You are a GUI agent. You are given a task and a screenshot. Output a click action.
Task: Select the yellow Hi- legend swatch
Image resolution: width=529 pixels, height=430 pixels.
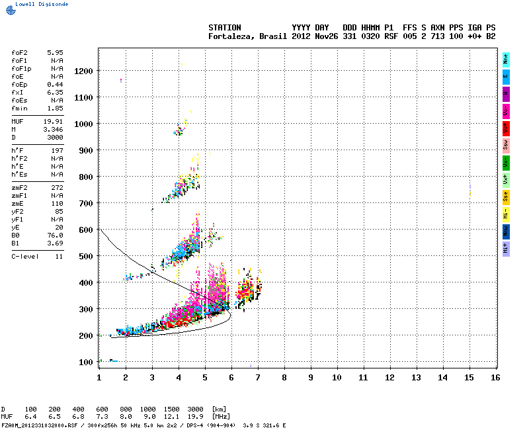[506, 214]
